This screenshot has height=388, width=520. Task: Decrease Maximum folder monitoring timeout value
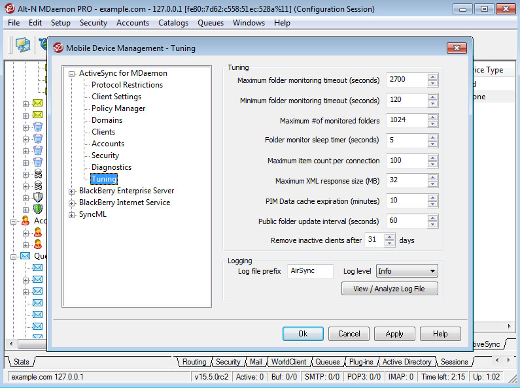coord(432,84)
